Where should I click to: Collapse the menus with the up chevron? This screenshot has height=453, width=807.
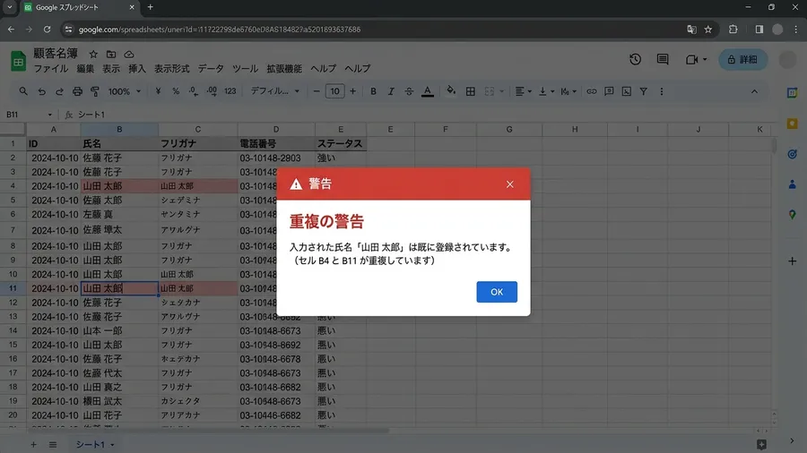point(754,91)
